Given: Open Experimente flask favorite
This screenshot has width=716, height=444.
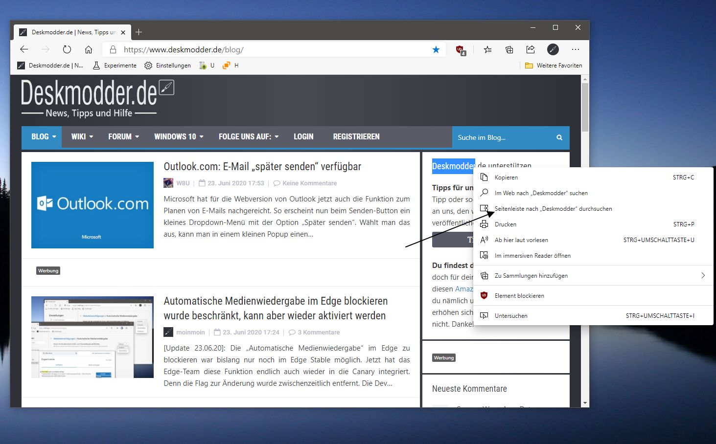Looking at the screenshot, I should tap(115, 66).
